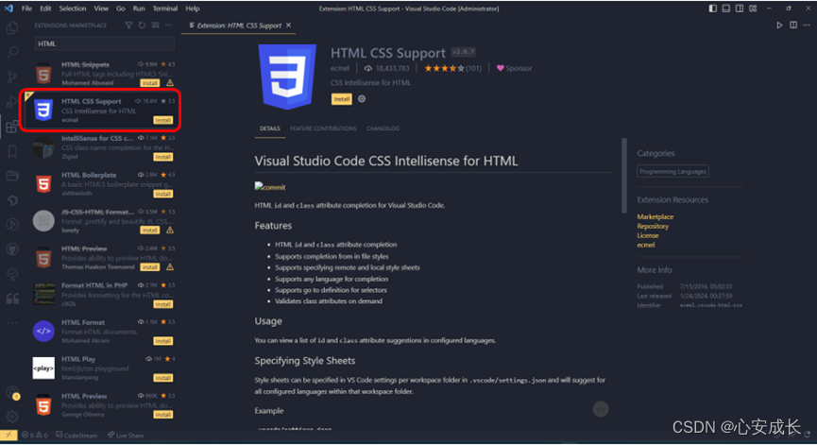This screenshot has width=817, height=445.
Task: Open the Bookmarks view in activity bar
Action: [x=12, y=151]
